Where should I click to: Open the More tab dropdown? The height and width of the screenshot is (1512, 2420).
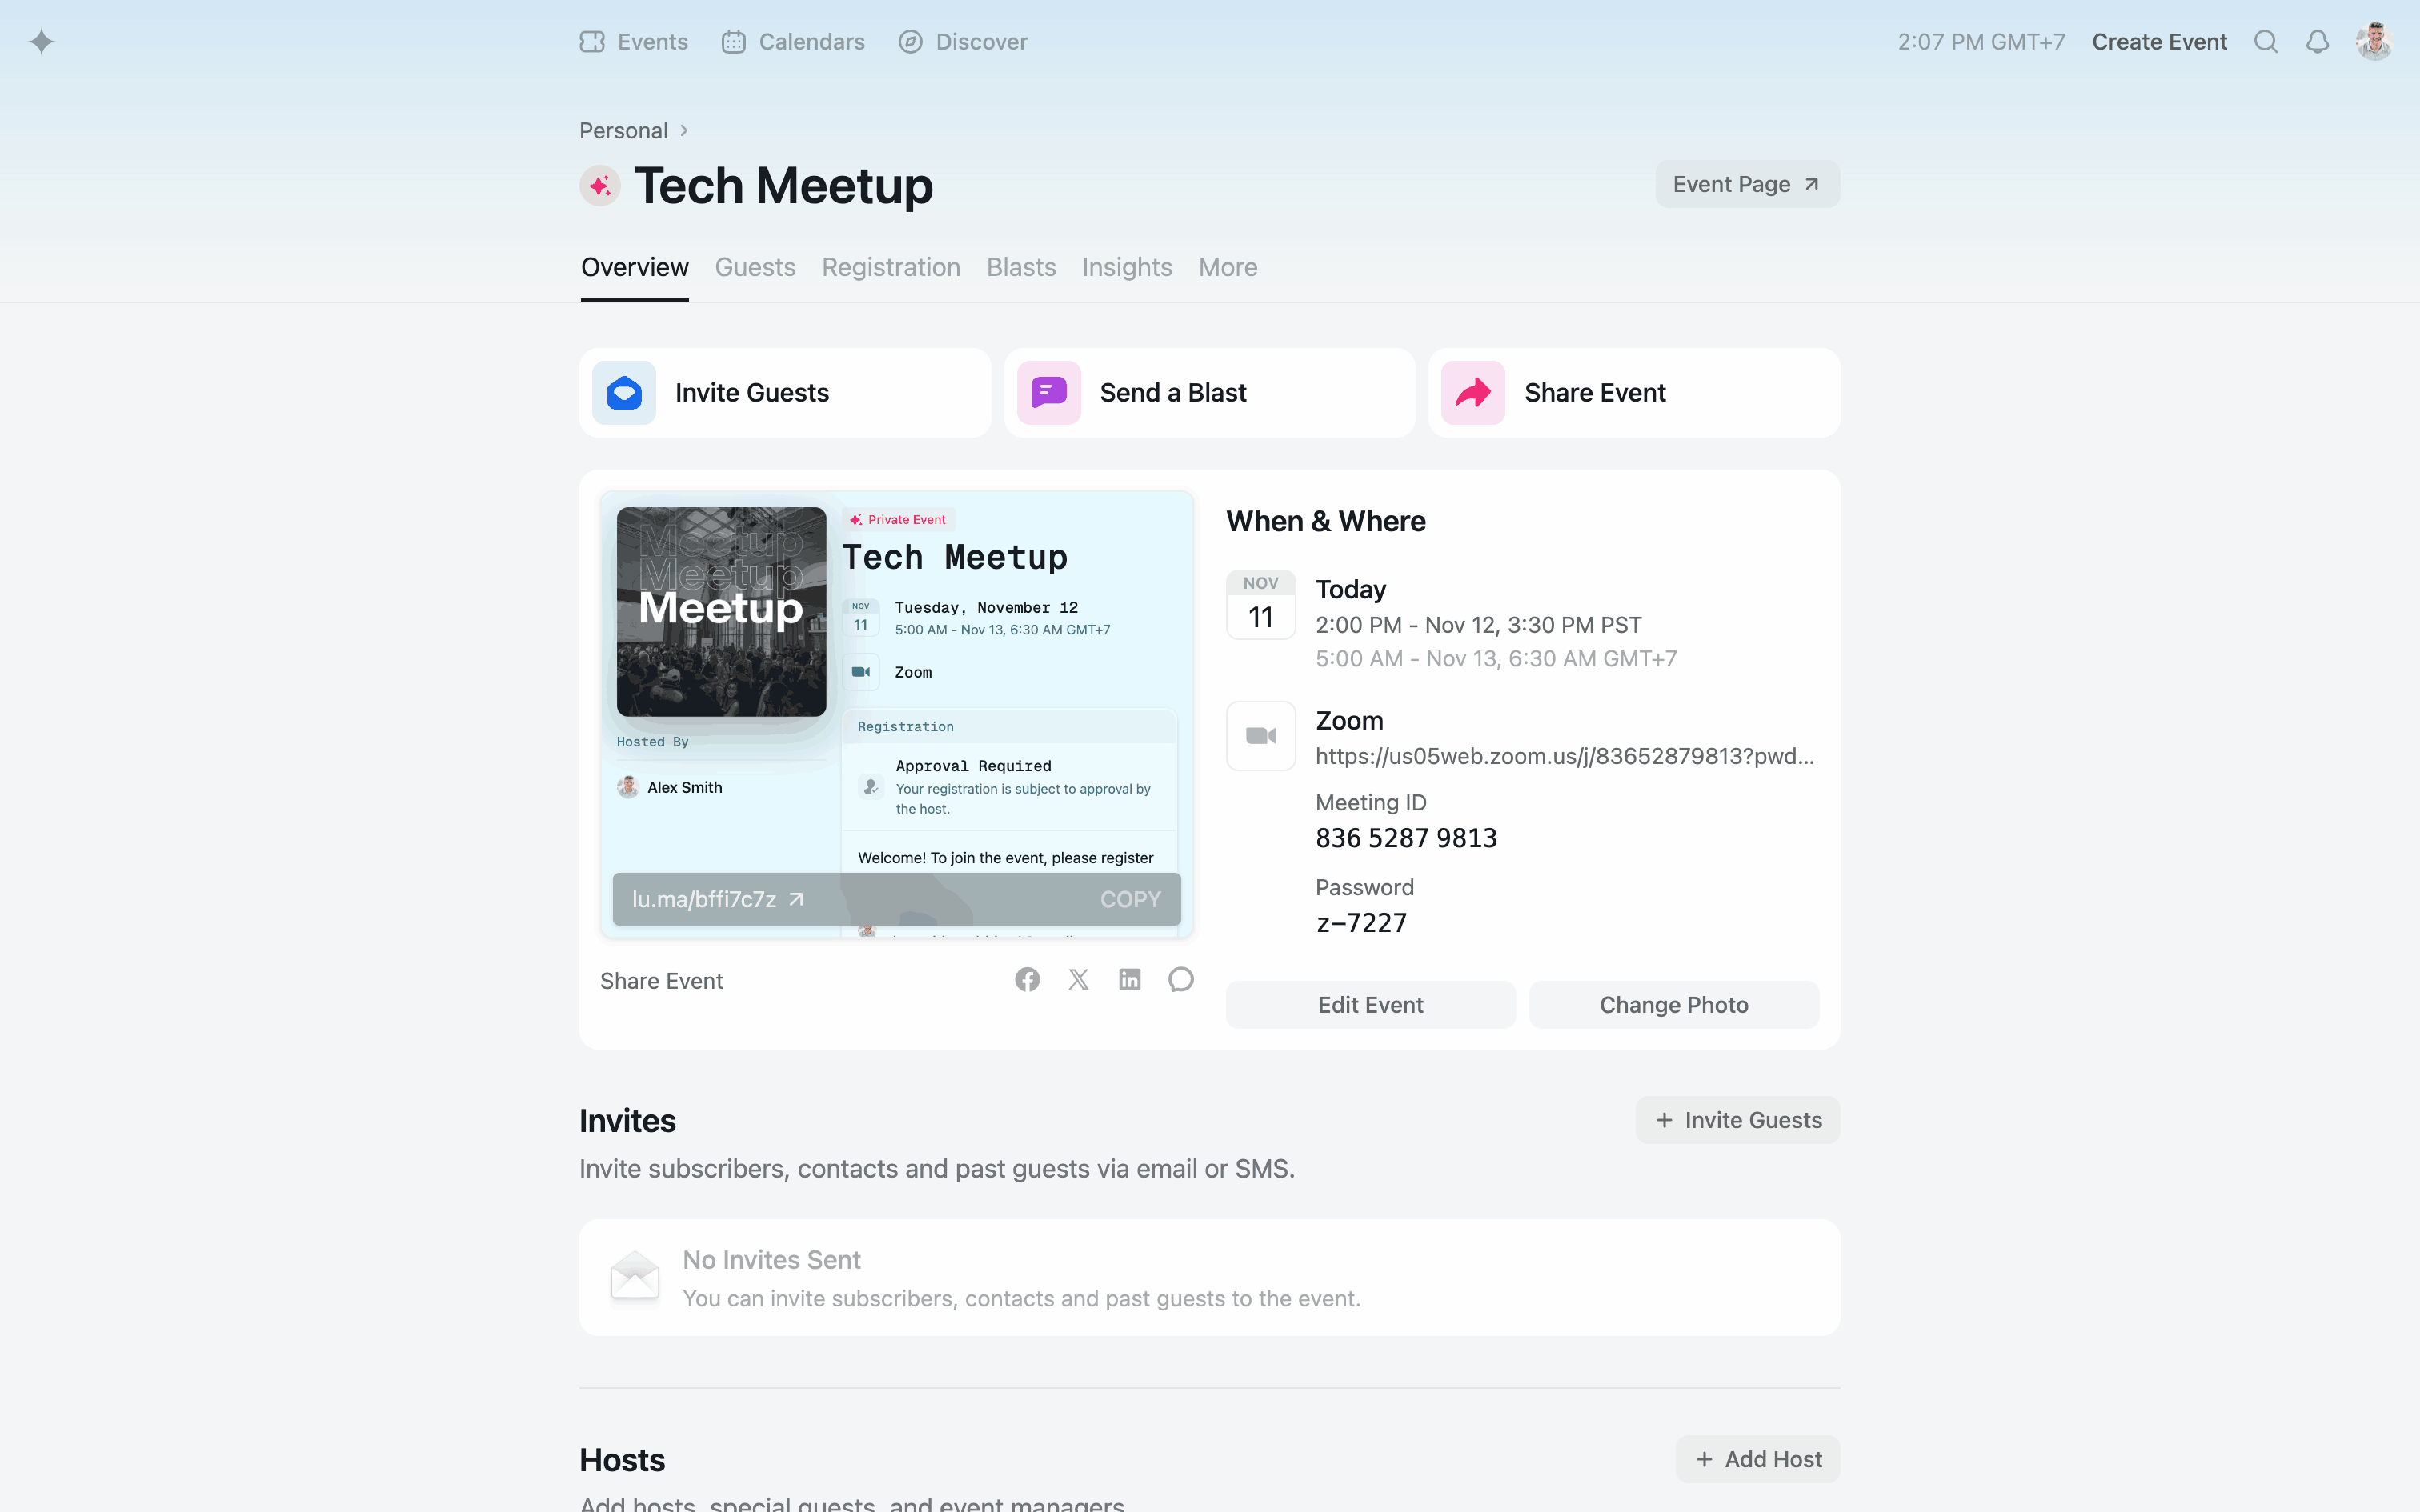click(1228, 267)
